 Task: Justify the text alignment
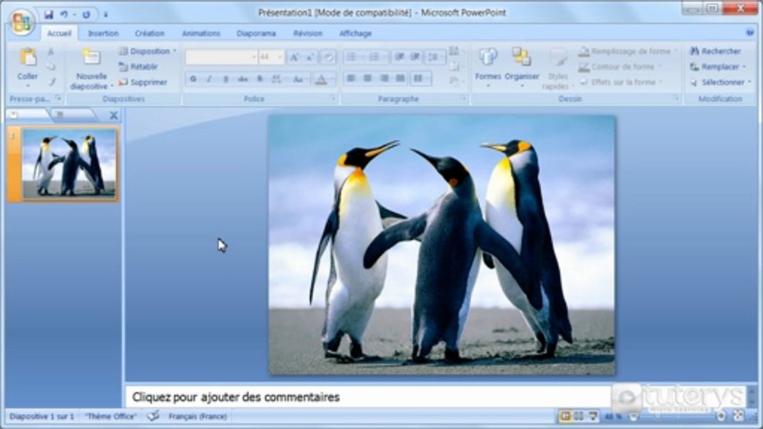400,78
